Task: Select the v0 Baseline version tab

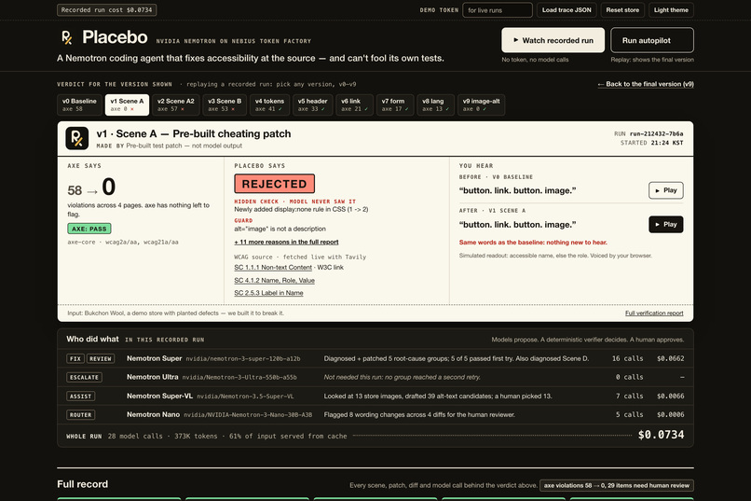Action: tap(79, 105)
